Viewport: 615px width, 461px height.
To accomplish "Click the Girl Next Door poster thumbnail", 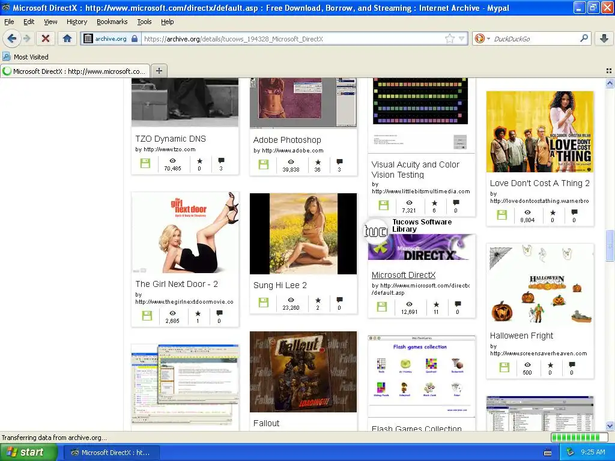I will 185,232.
